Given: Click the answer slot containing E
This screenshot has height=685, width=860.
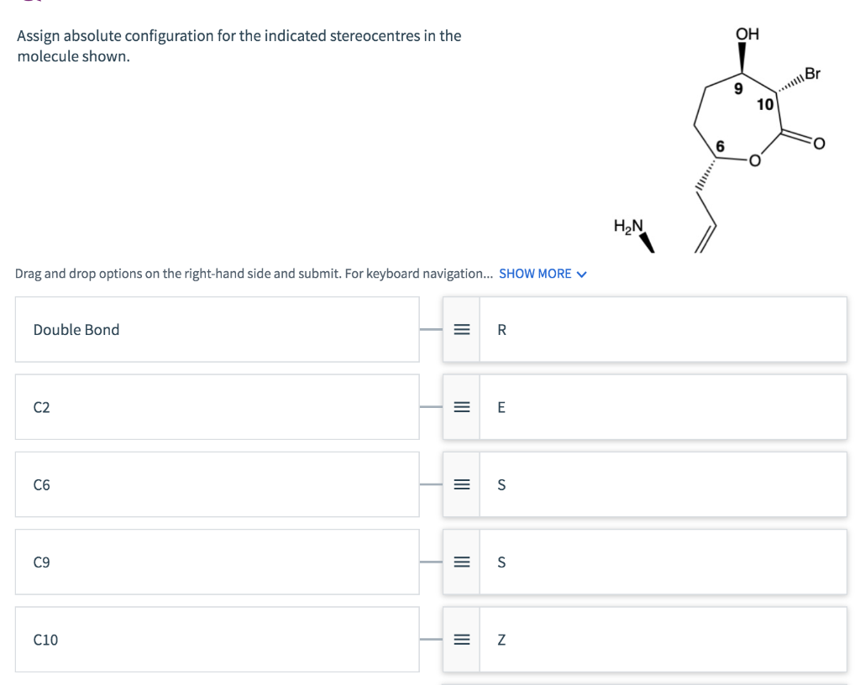Looking at the screenshot, I should tap(663, 407).
